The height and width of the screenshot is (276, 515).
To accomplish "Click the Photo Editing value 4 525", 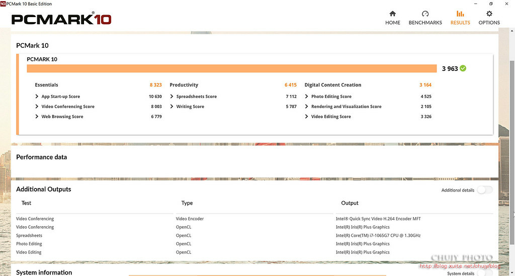I will tap(426, 97).
